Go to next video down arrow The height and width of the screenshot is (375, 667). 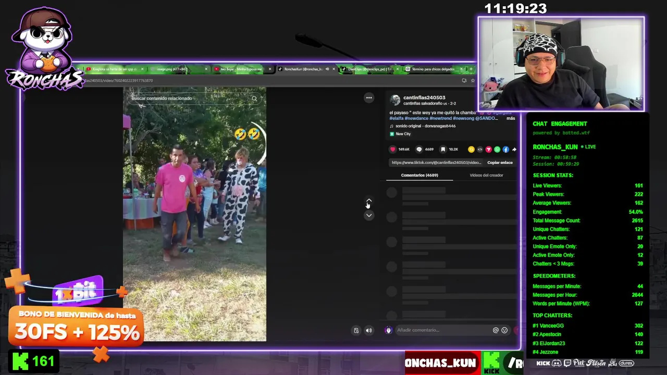pyautogui.click(x=369, y=216)
